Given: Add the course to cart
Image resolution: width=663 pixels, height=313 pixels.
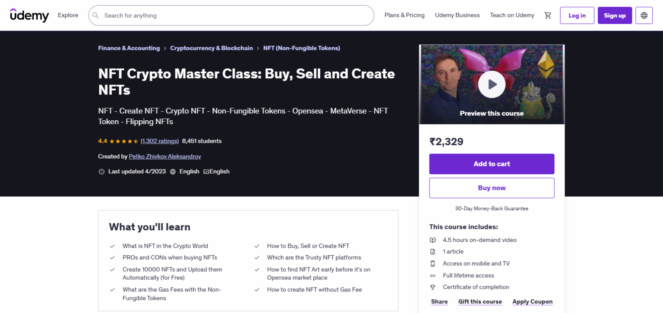Looking at the screenshot, I should point(492,164).
